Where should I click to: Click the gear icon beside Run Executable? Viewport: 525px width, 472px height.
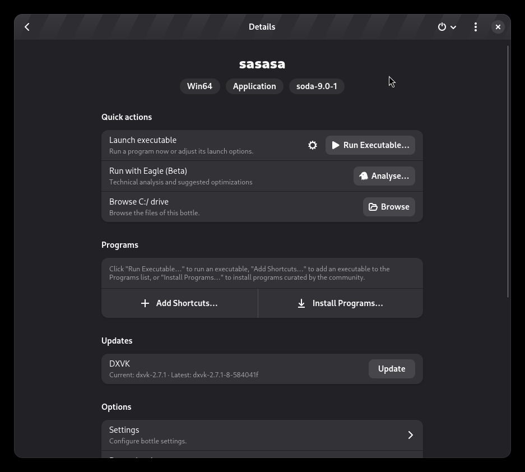click(313, 145)
